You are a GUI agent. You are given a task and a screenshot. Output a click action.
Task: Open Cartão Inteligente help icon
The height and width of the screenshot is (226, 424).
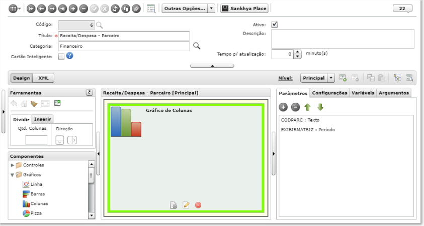[70, 56]
